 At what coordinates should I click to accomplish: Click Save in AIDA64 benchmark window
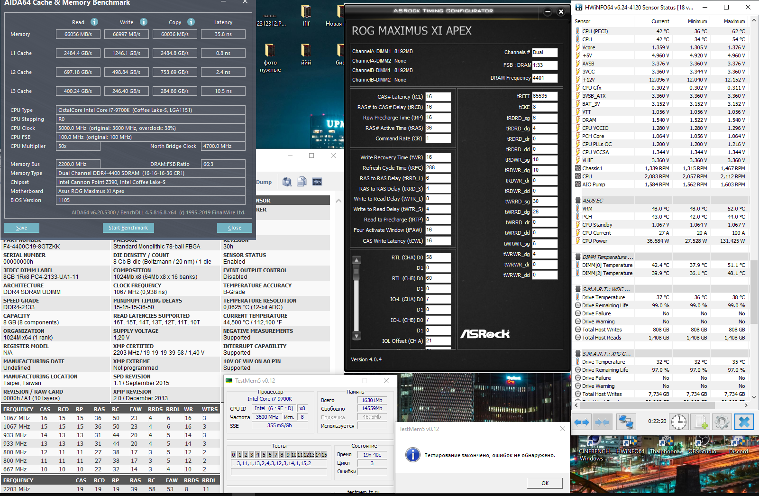tap(22, 228)
